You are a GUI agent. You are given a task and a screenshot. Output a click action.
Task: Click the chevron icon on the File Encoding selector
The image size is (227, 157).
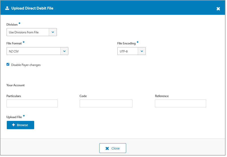(142, 51)
